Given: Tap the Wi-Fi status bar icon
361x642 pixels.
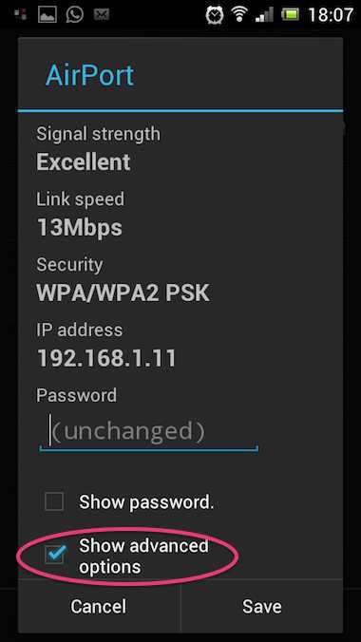Looking at the screenshot, I should coord(239,15).
